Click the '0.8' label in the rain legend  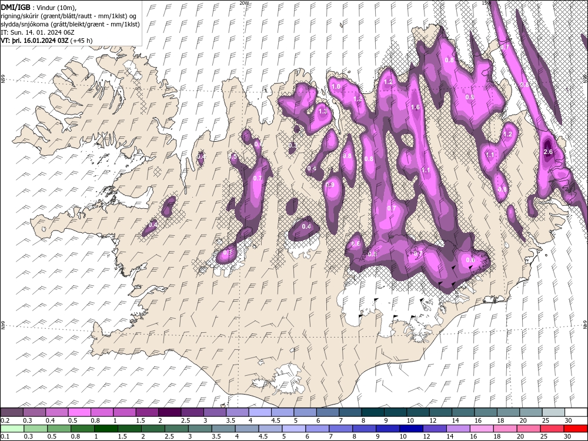[x=75, y=437]
